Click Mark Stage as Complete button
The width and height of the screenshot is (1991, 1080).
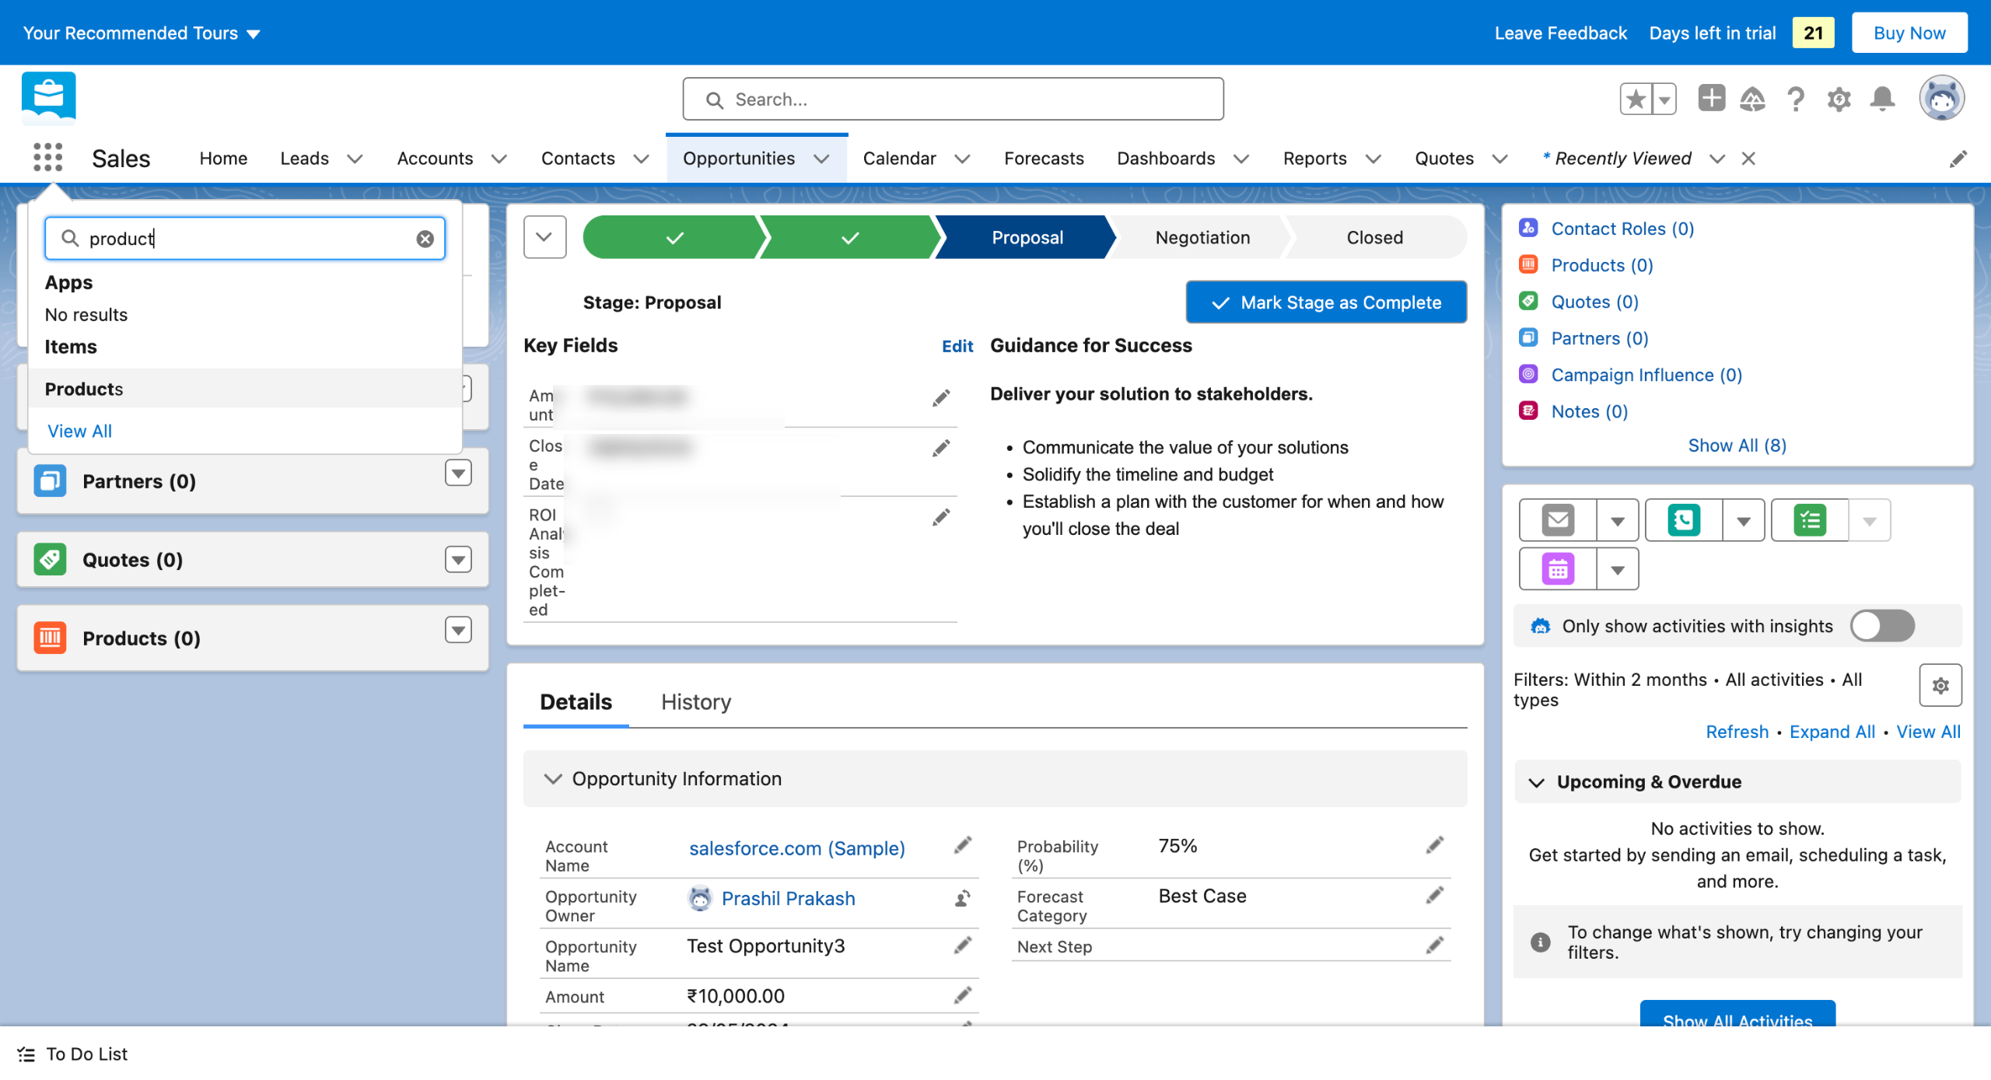coord(1326,302)
